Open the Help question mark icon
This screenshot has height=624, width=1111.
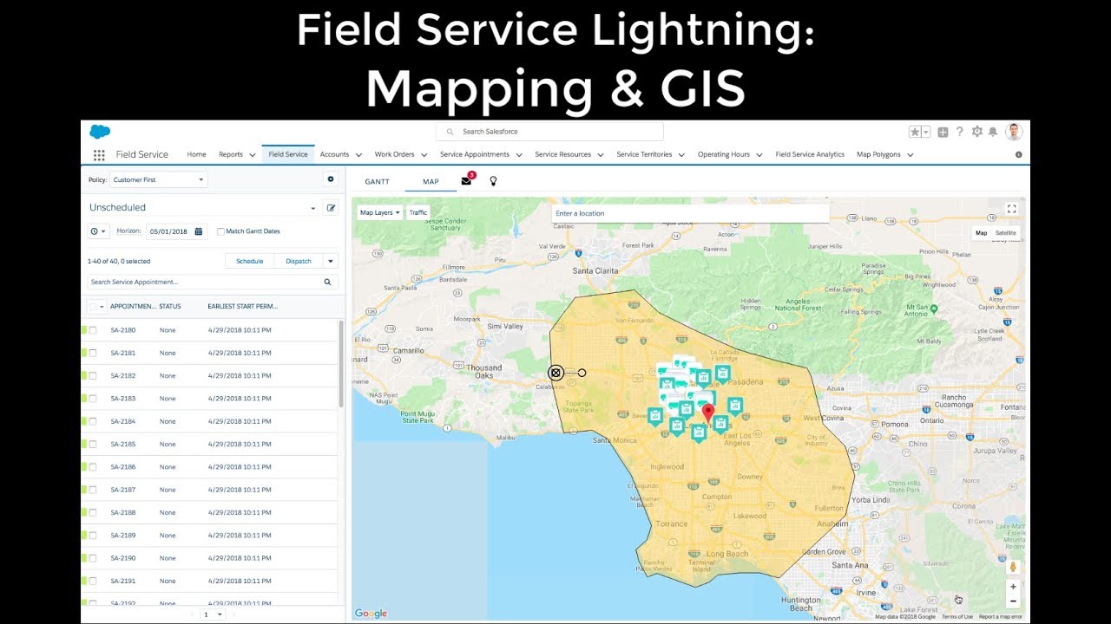[x=959, y=132]
